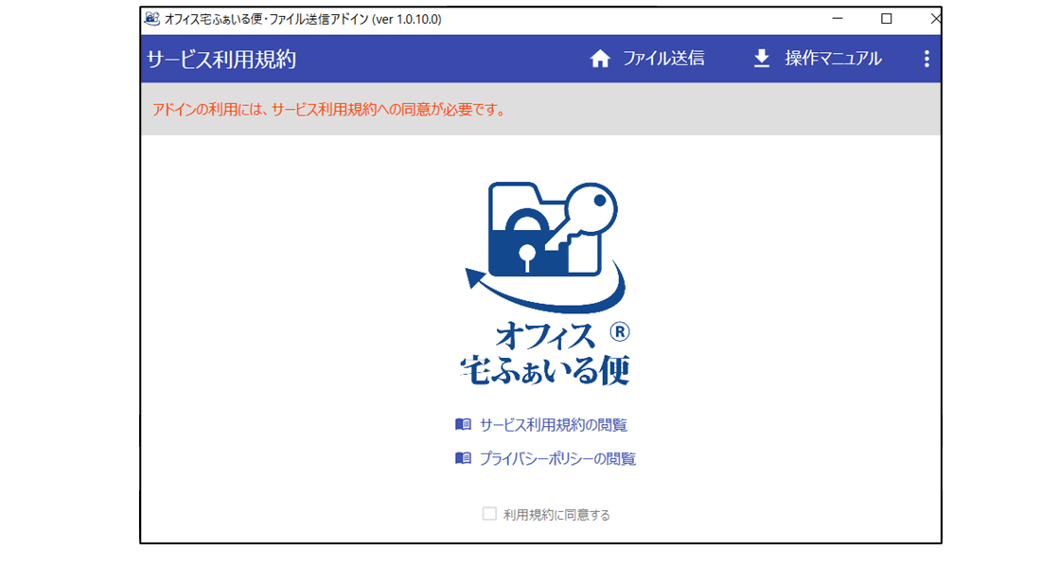Open the サービス利用規約の閲覧 link
The width and height of the screenshot is (1041, 568).
(553, 425)
